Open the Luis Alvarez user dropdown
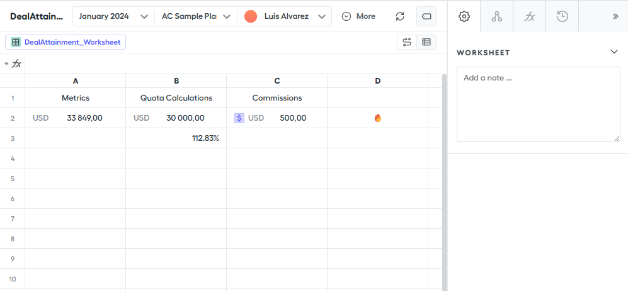 (287, 16)
